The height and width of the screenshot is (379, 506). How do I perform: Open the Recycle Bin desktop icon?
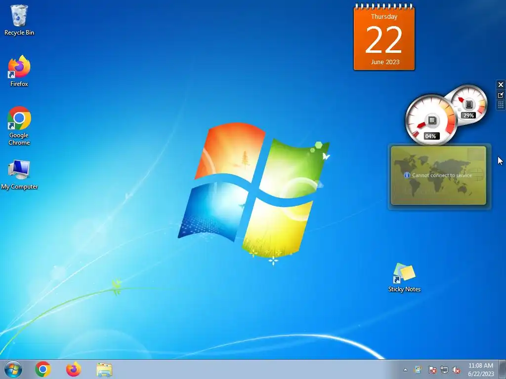coord(19,19)
